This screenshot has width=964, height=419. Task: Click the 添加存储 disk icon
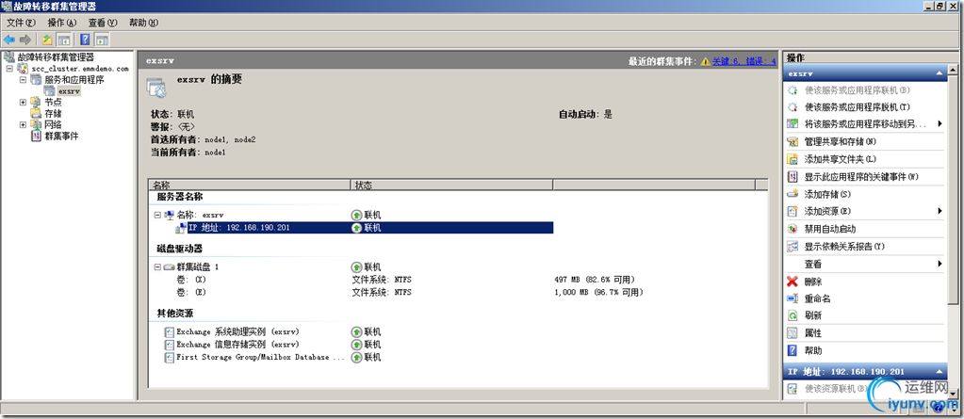792,194
